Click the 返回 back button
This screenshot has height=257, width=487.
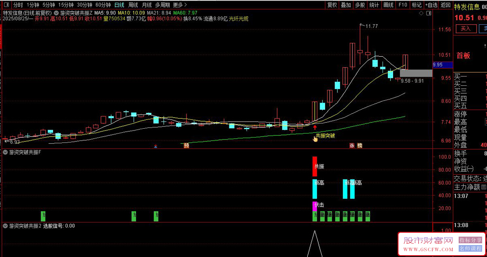click(x=445, y=5)
